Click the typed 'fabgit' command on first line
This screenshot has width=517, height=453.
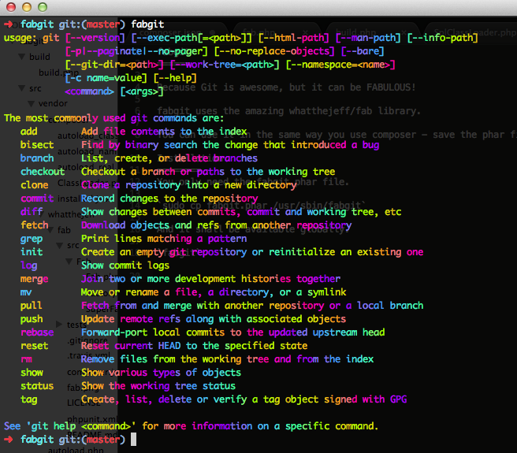(147, 24)
